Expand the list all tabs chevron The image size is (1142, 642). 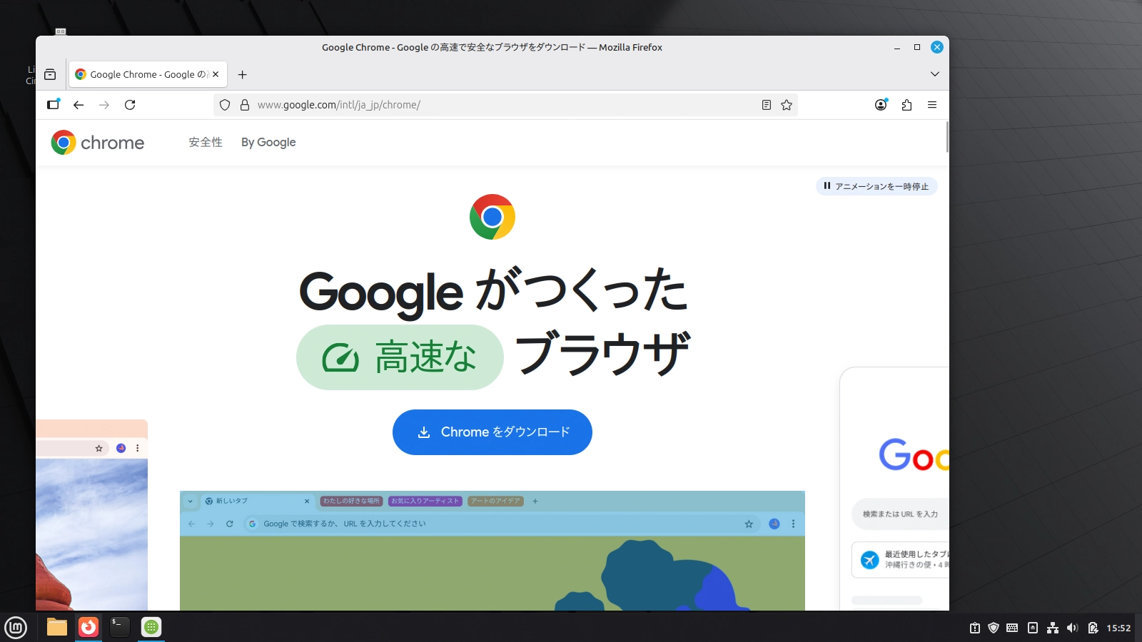point(935,74)
